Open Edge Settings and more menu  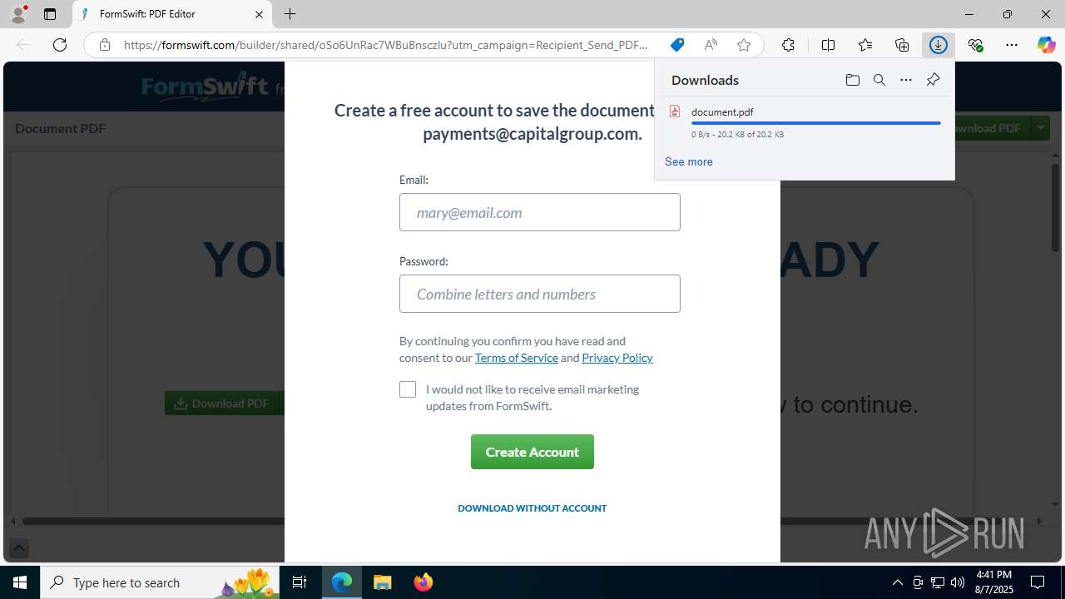coord(1012,45)
